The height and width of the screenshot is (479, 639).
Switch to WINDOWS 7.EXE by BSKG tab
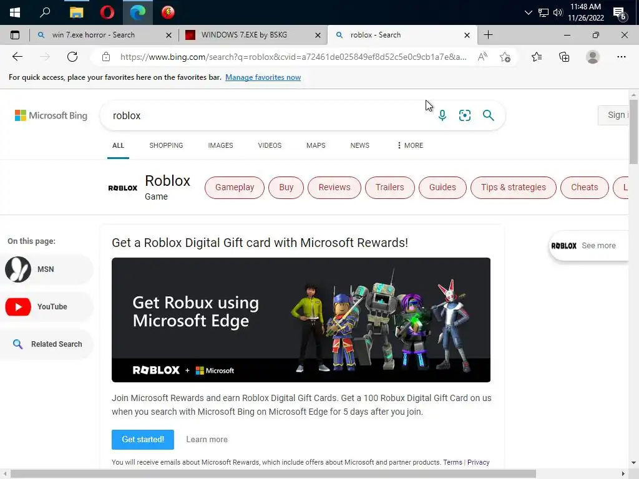pos(244,35)
